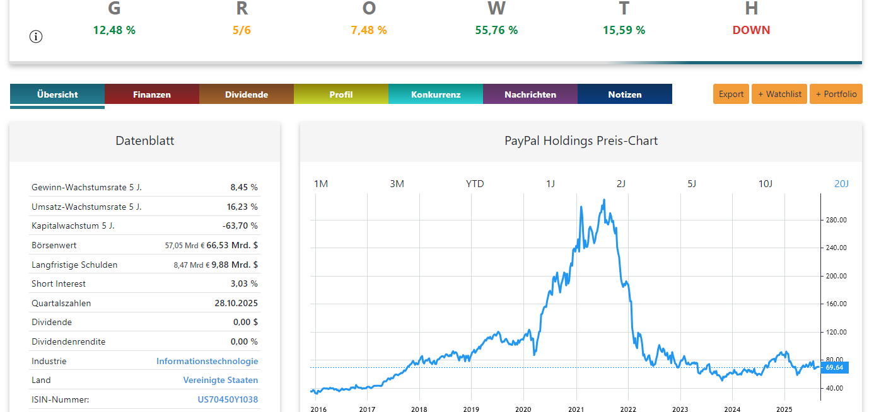This screenshot has width=874, height=412.
Task: Click the current price label 69.64
Action: point(834,367)
